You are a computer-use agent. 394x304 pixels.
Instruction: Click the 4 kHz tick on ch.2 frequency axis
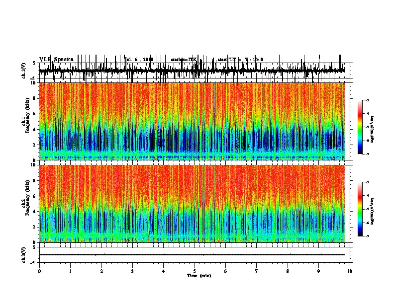(x=35, y=212)
